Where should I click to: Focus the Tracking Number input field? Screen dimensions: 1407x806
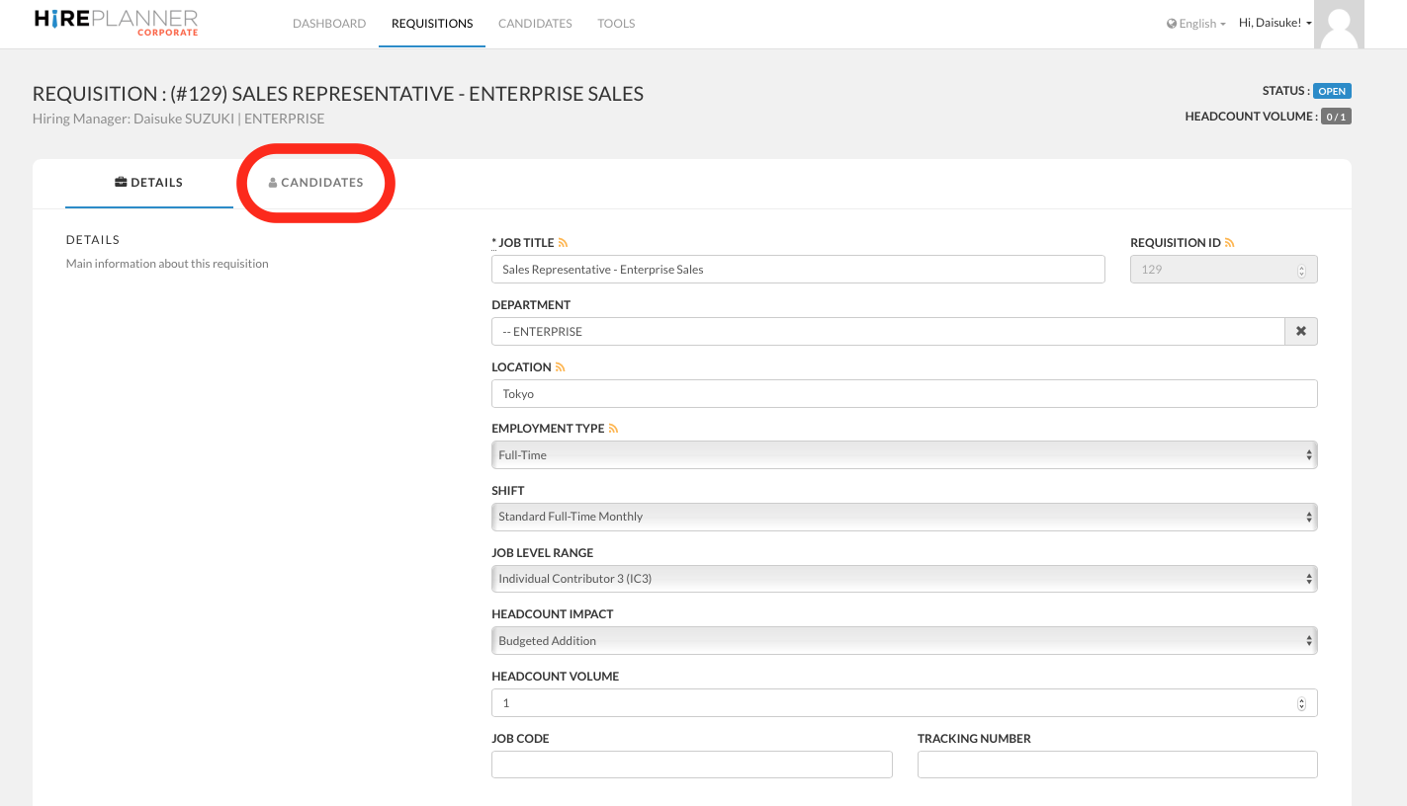click(1116, 765)
